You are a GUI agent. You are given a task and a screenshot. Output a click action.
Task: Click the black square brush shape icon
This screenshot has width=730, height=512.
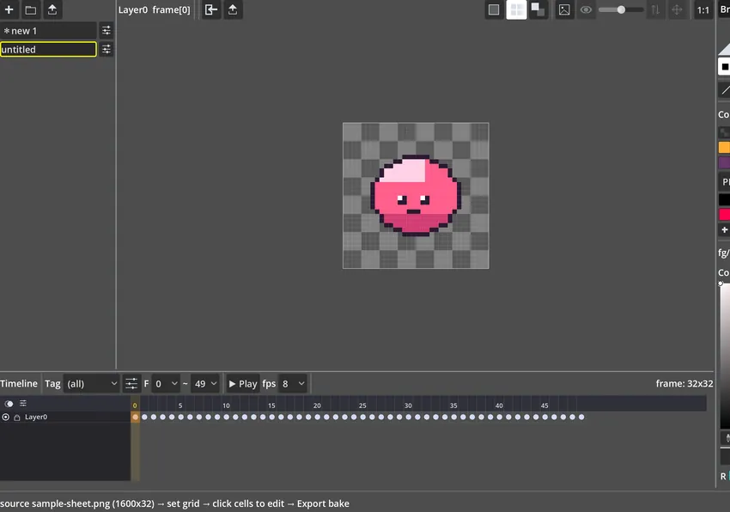click(724, 67)
